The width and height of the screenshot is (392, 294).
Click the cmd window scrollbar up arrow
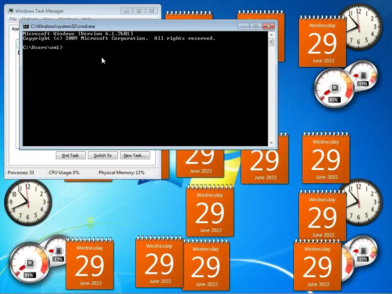(271, 35)
